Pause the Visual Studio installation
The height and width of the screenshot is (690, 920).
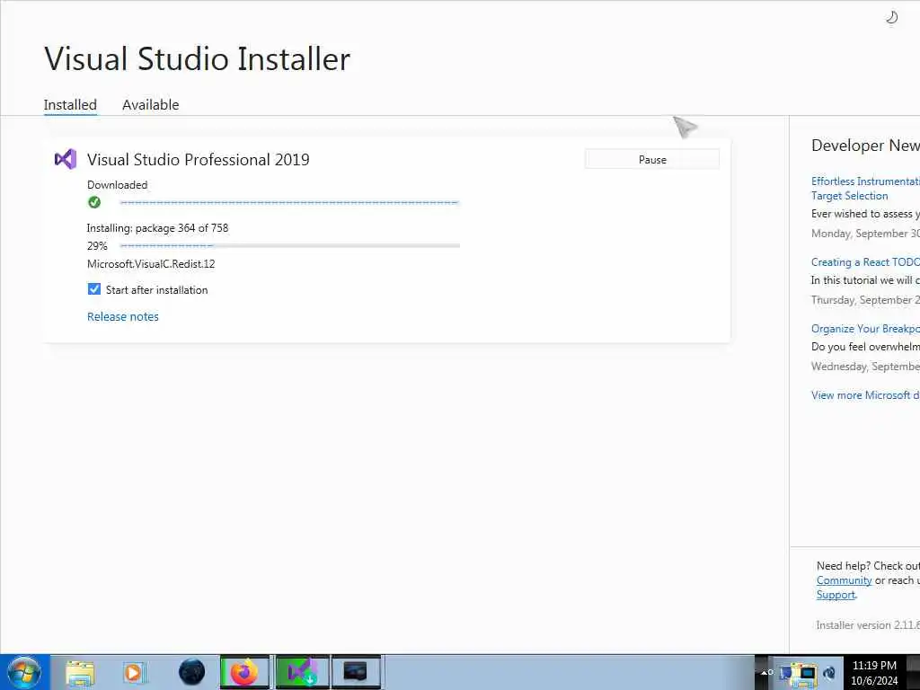tap(652, 160)
